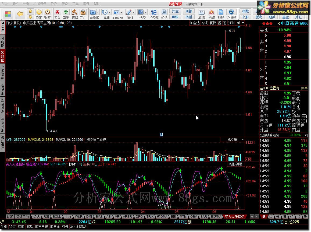Click the 周期 period clock icon
Screen dimensions: 311x232
point(105,12)
